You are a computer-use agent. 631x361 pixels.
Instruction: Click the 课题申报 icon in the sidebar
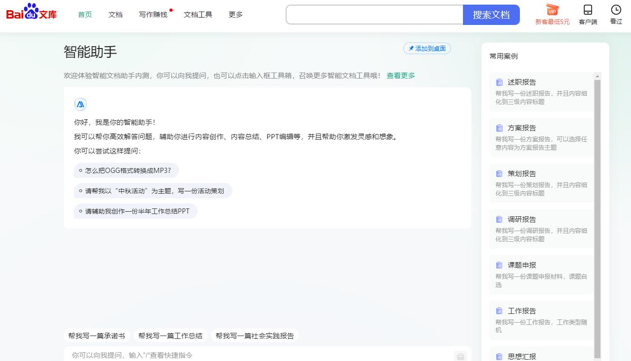tap(500, 265)
